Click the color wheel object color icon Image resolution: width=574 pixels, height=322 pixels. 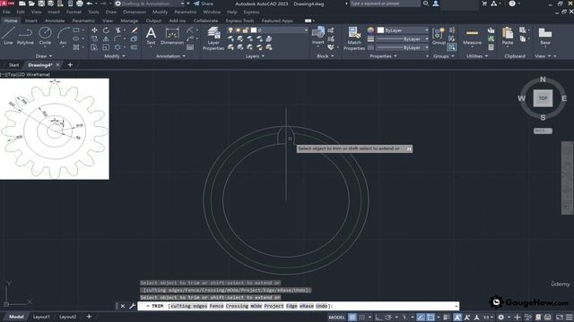(x=370, y=30)
